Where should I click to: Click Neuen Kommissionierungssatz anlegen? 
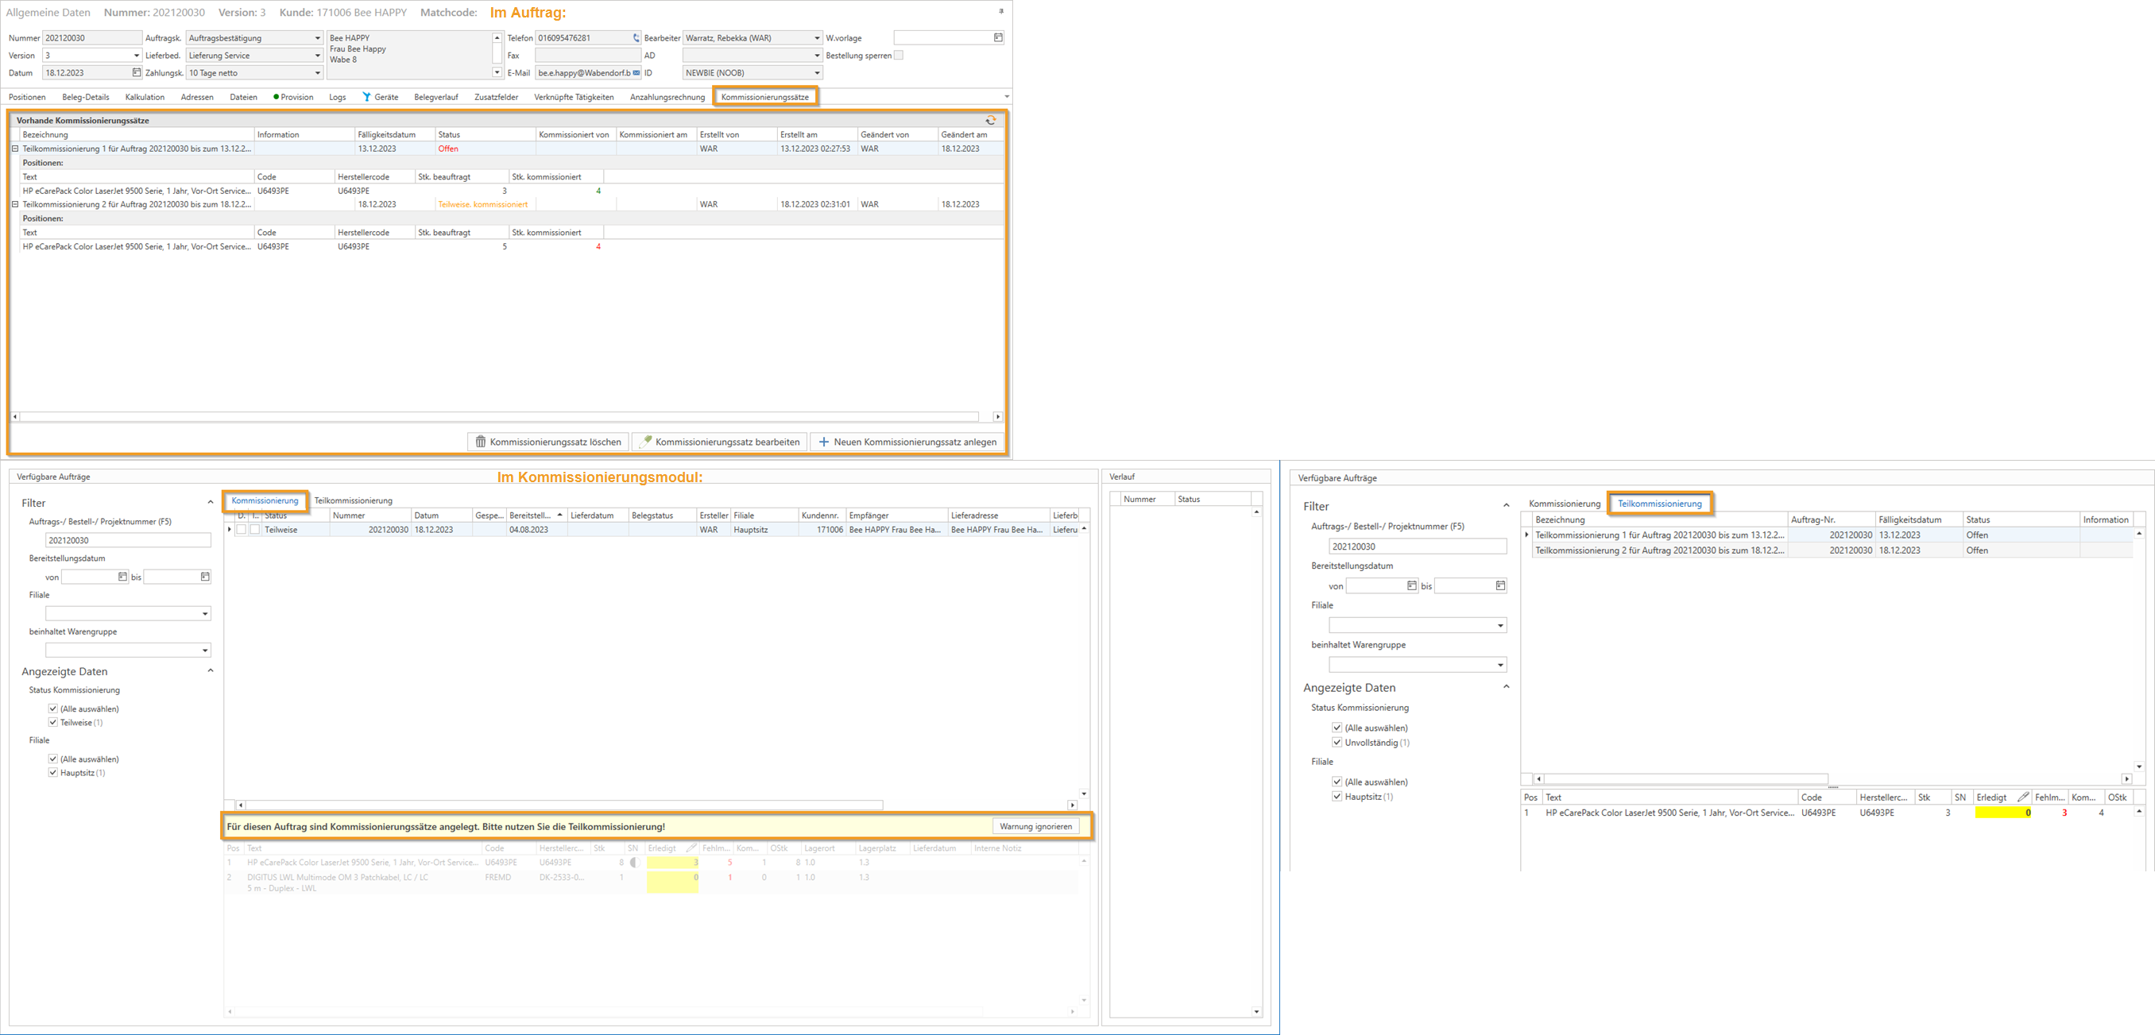[907, 442]
